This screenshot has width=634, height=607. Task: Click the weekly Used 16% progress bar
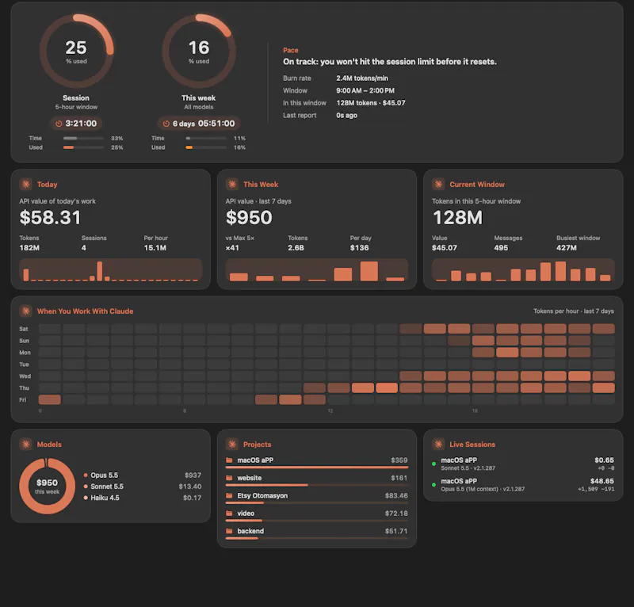tap(206, 147)
